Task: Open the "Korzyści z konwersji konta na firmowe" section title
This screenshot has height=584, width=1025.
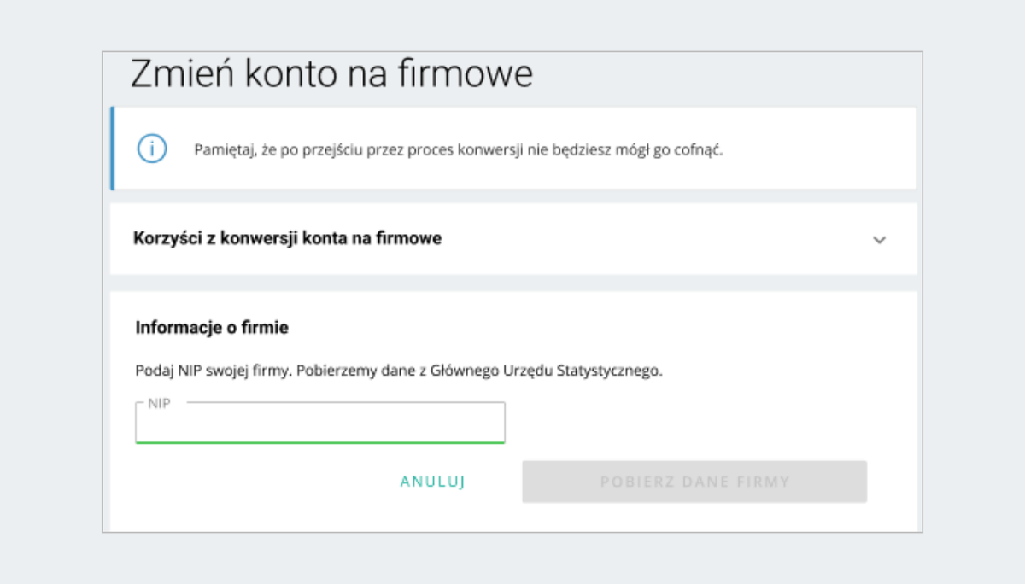Action: [x=287, y=238]
